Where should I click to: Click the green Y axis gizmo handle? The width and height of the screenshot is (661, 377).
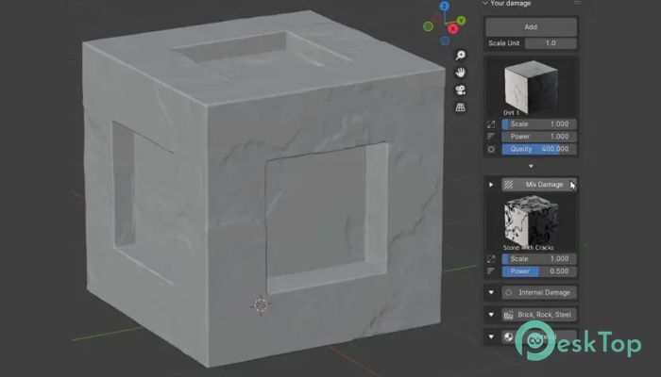coord(461,20)
